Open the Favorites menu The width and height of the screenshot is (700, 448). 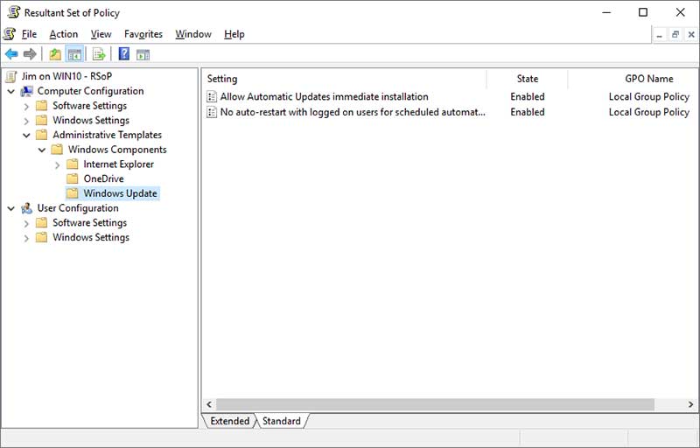143,34
